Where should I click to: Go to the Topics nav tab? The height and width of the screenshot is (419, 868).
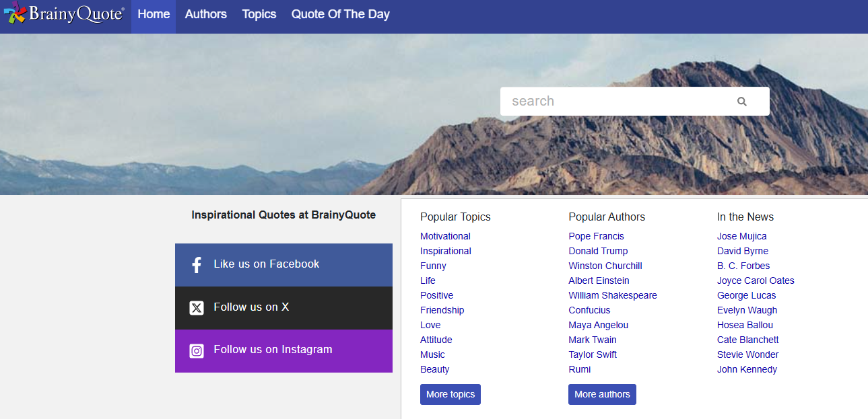(259, 14)
